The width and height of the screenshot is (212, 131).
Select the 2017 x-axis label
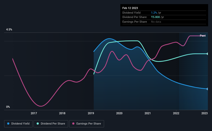coord(34,113)
